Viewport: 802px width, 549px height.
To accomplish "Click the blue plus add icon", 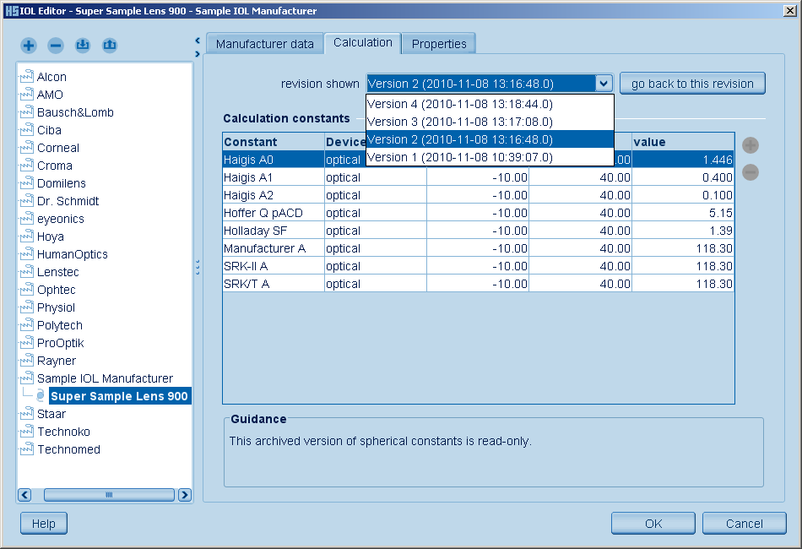I will point(29,46).
